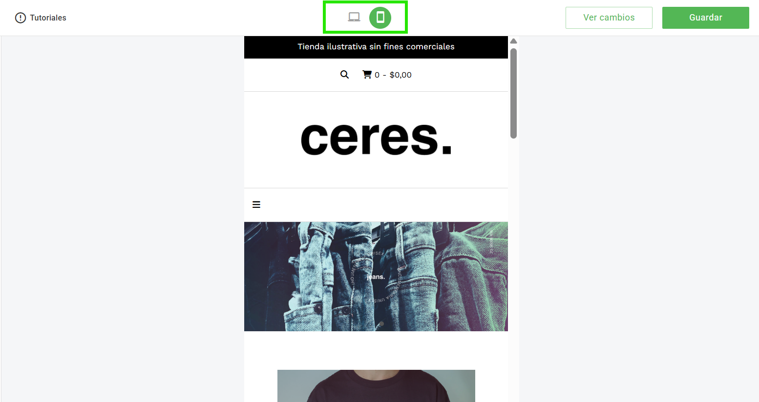This screenshot has width=759, height=402.
Task: Expand the hamburger menu in preview
Action: [x=256, y=204]
